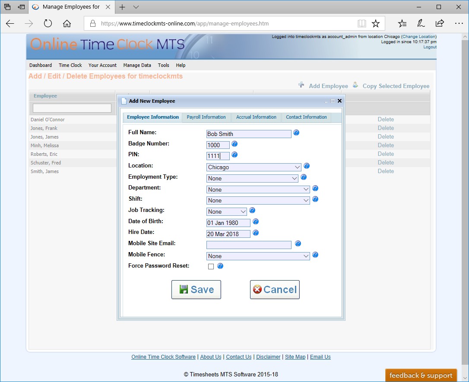
Task: Expand the Mobile Fence dropdown
Action: coord(258,256)
